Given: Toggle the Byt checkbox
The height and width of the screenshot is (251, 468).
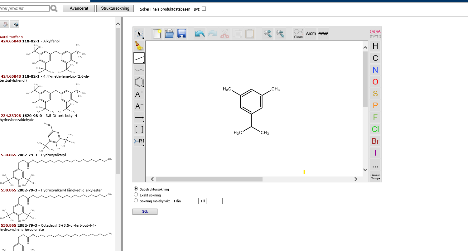Looking at the screenshot, I should point(204,9).
